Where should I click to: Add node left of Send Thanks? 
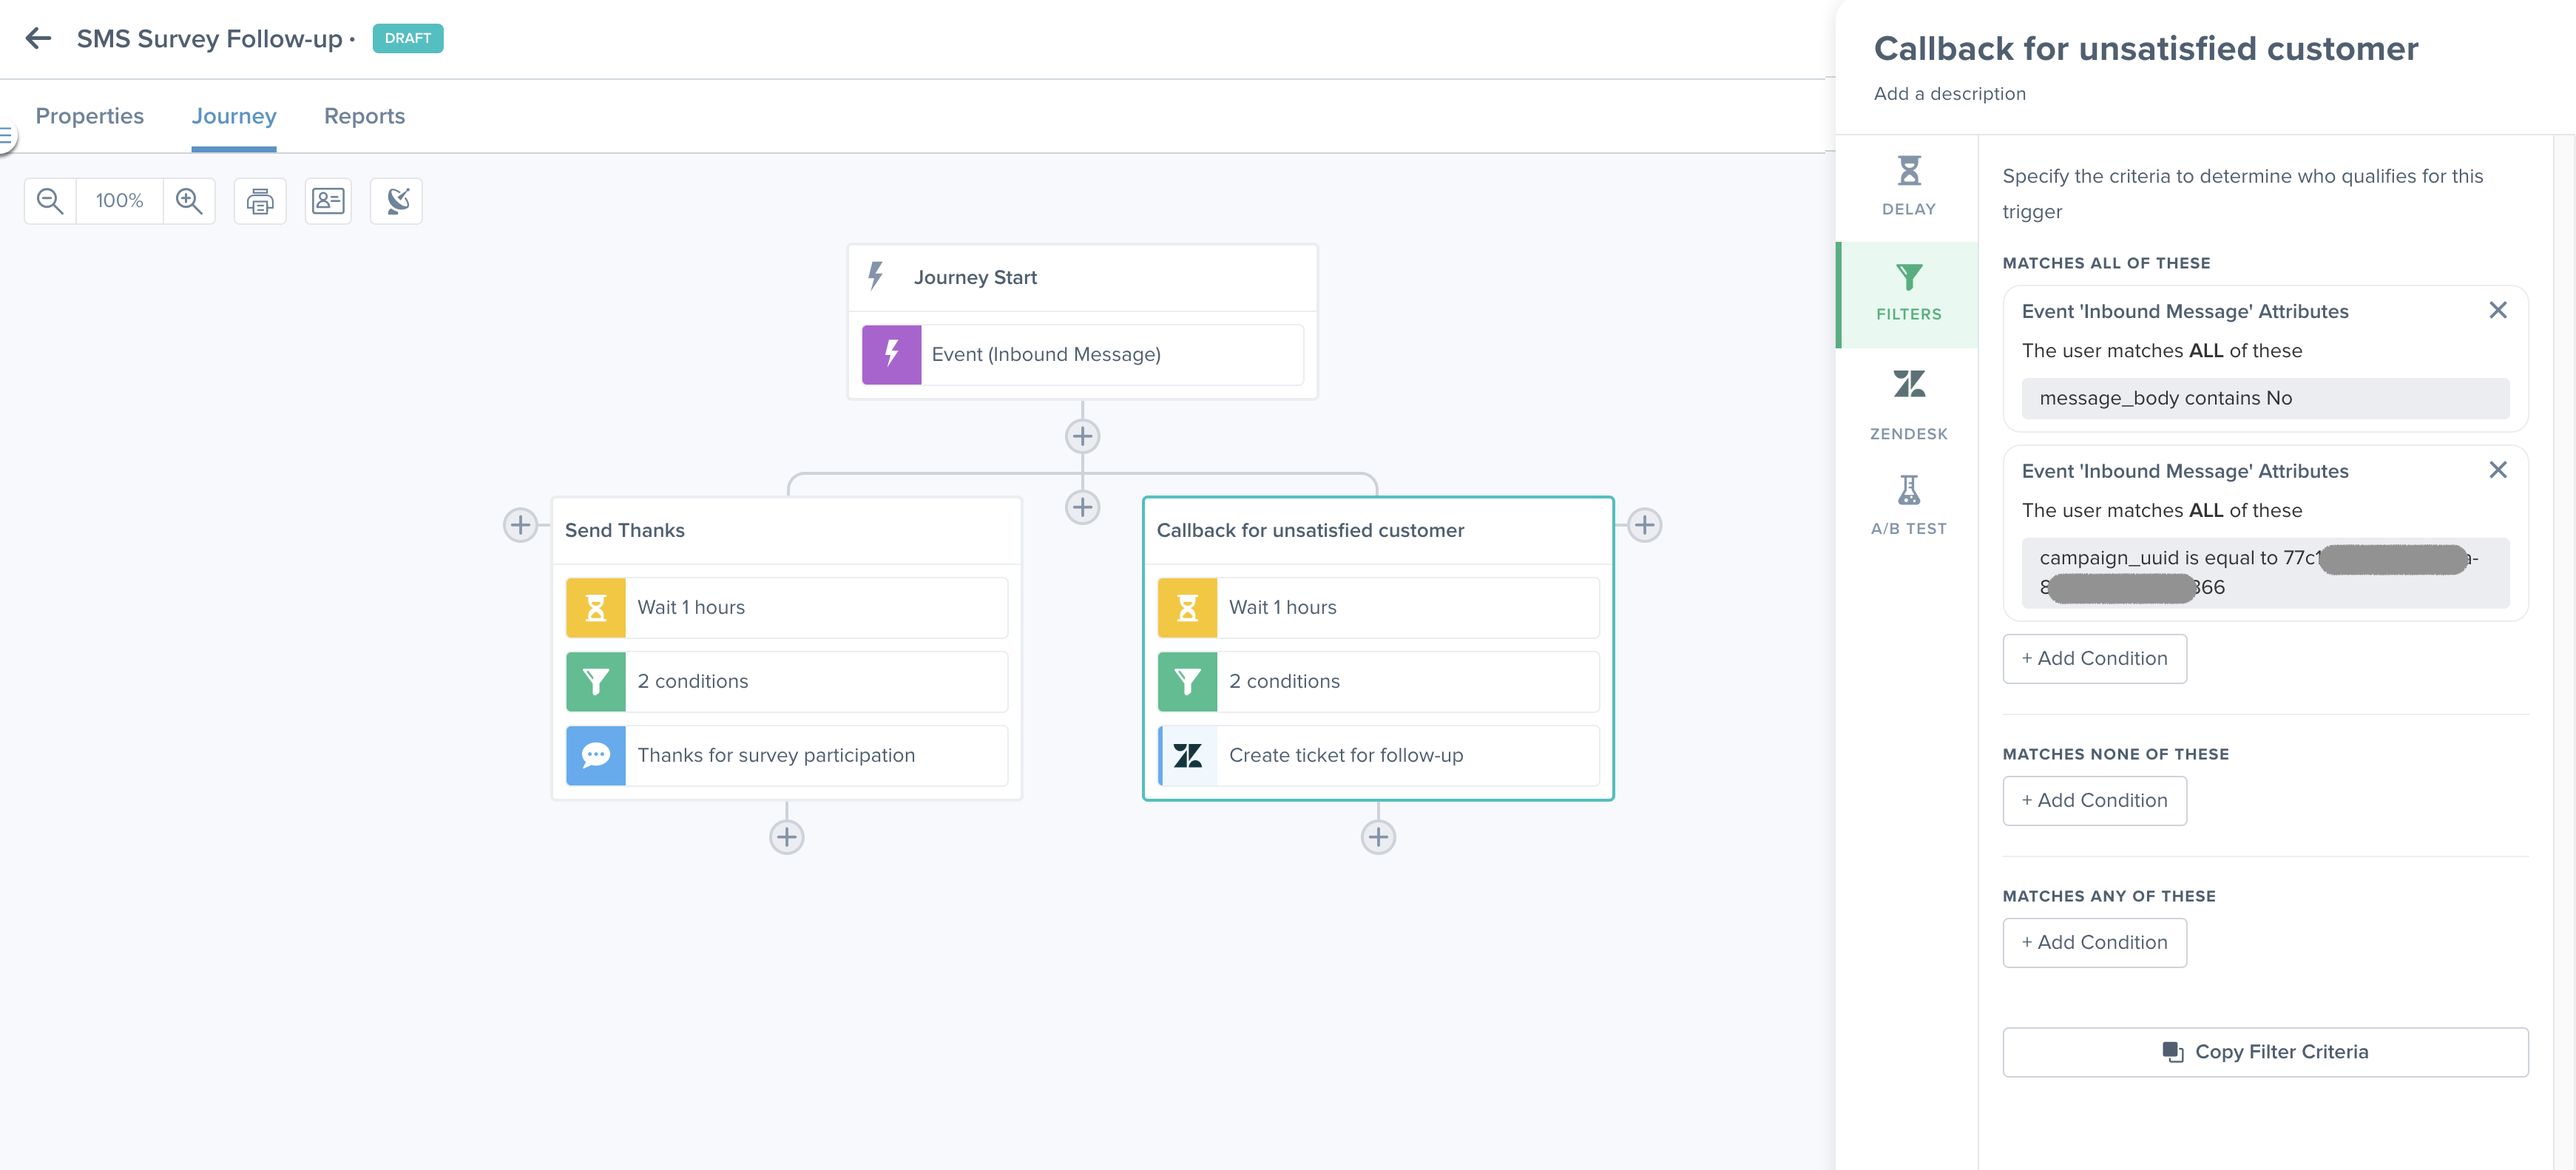(x=520, y=525)
